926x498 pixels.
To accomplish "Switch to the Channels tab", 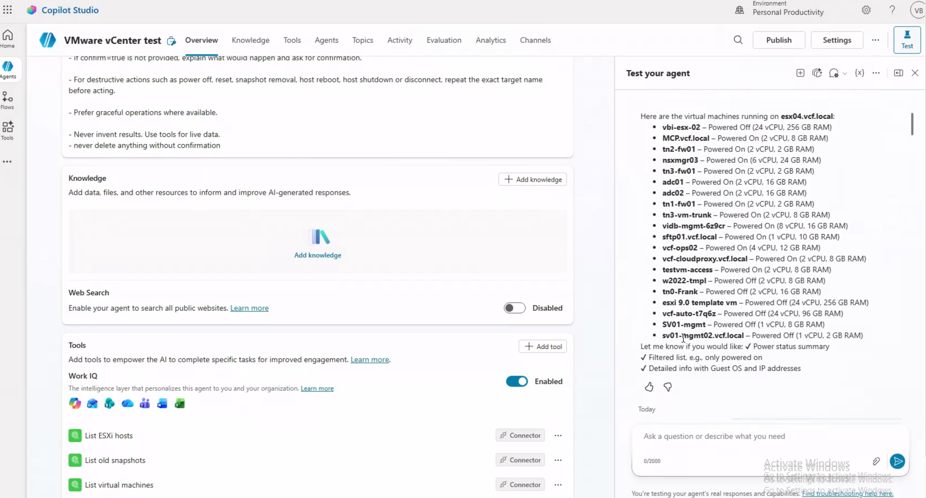I will coord(535,40).
